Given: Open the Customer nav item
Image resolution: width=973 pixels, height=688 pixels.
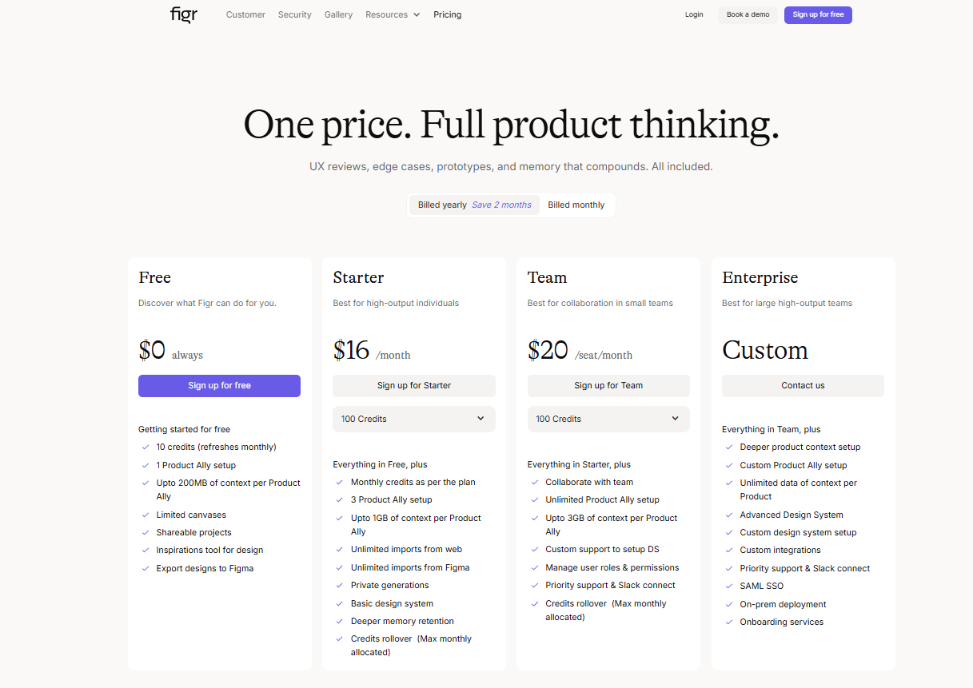Looking at the screenshot, I should pos(245,14).
